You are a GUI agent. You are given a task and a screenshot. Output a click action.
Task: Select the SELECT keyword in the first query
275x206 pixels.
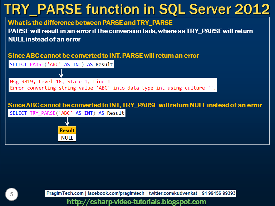[x=18, y=64]
